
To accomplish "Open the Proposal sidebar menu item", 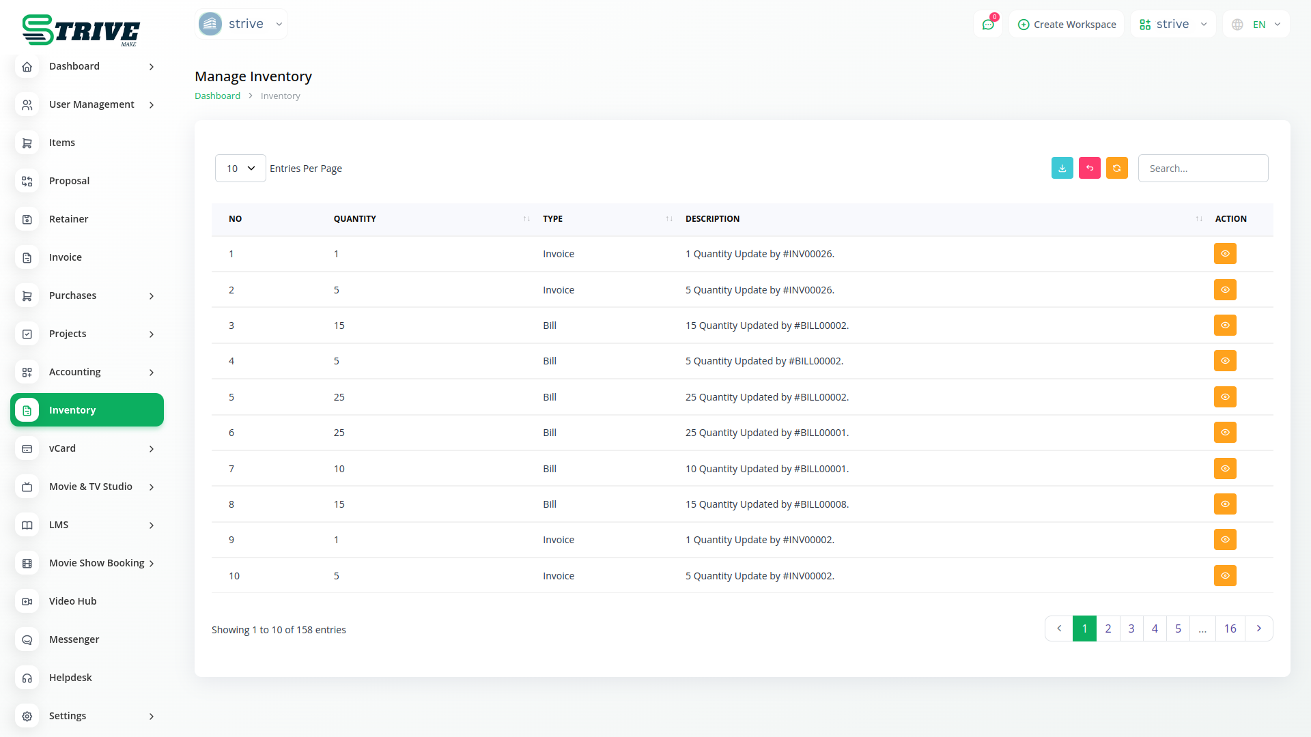I will pos(69,181).
